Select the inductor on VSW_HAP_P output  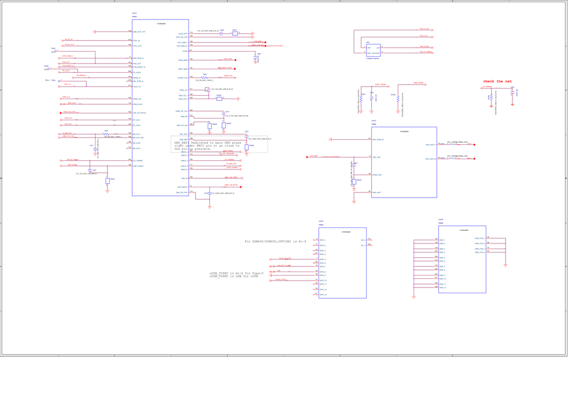pos(452,144)
